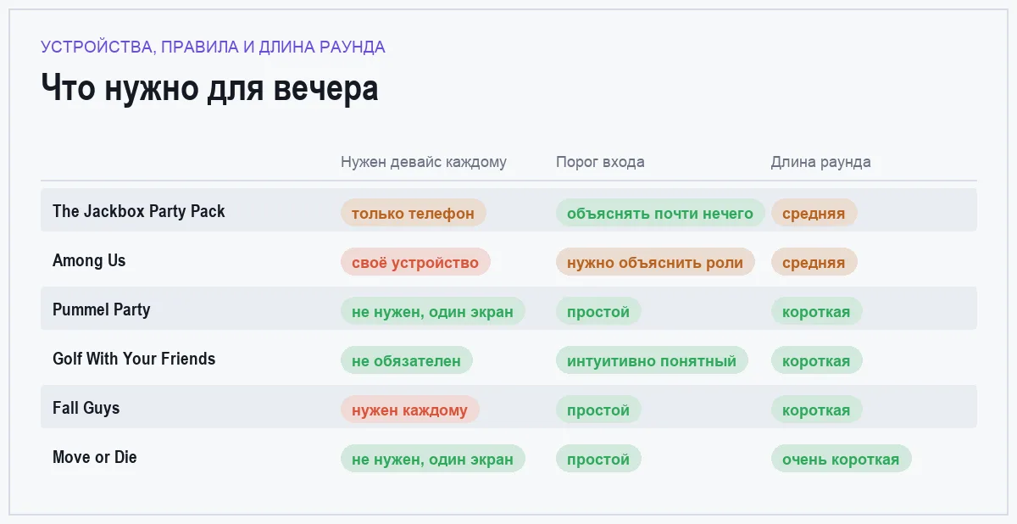Click "простой" in the Fall Guys row
The image size is (1017, 524).
(598, 410)
